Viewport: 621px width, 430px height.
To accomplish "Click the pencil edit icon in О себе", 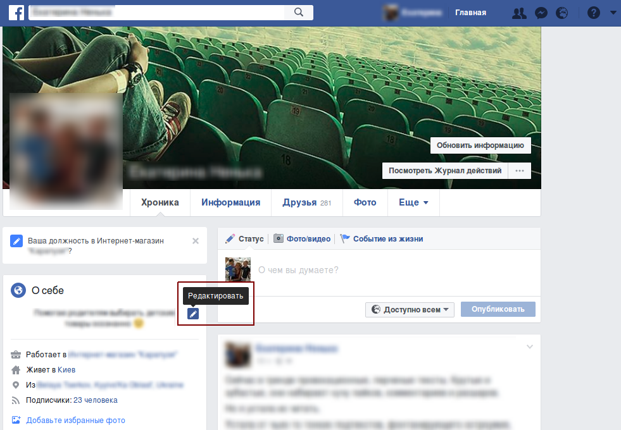I will (193, 314).
